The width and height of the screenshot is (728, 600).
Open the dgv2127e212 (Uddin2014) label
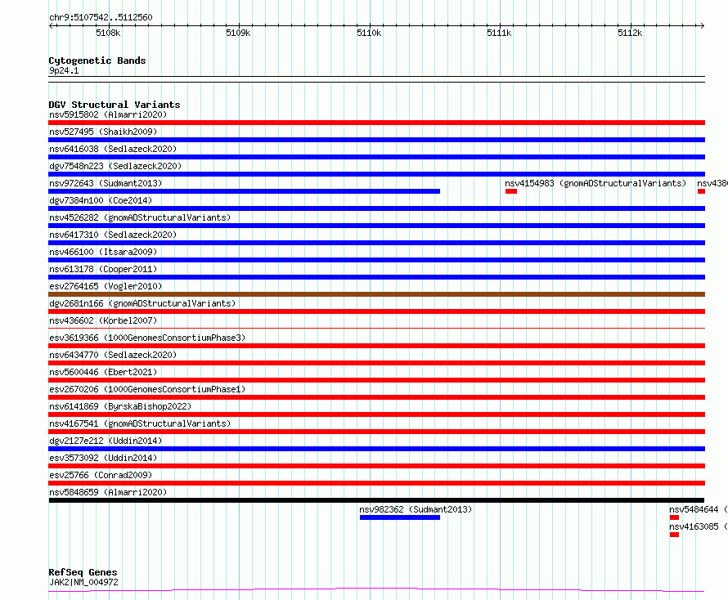[x=106, y=441]
